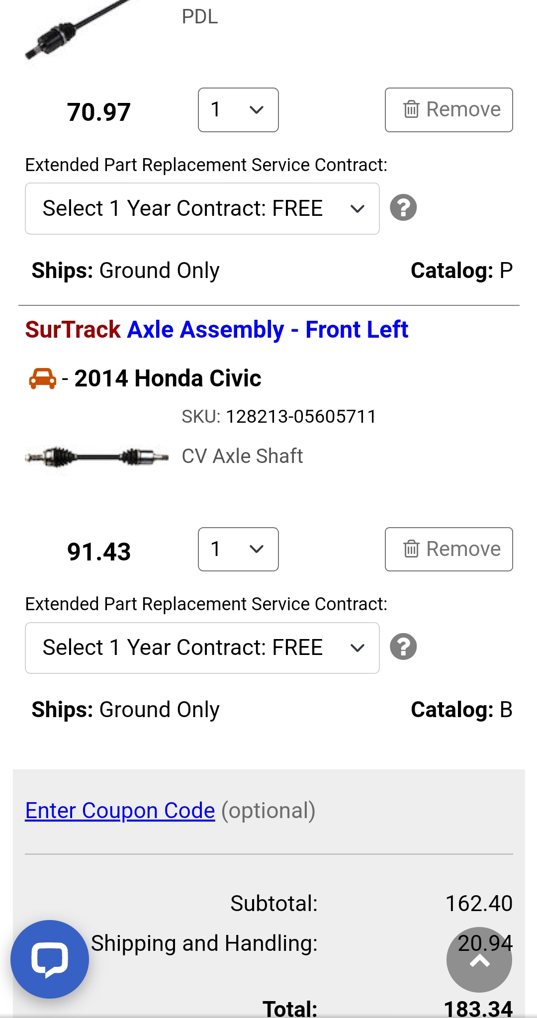
Task: Click the SKU number 128213-05605711
Action: [301, 417]
